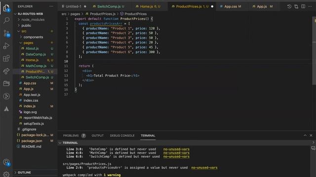This screenshot has height=177, width=316.
Task: Open the Debug Console panel tab
Action: (x=122, y=136)
